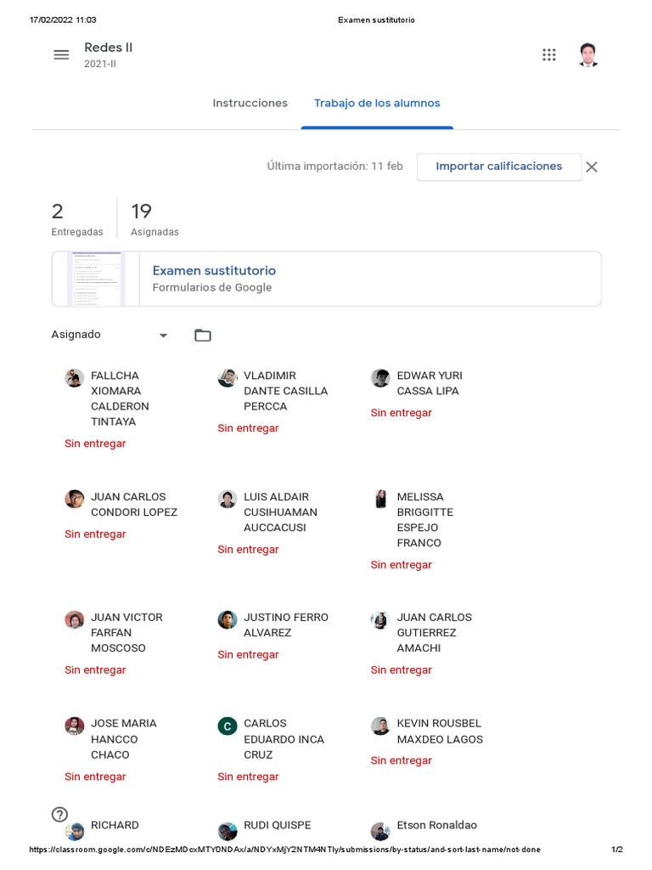Dismiss the import grades banner
652x870 pixels.
click(592, 167)
